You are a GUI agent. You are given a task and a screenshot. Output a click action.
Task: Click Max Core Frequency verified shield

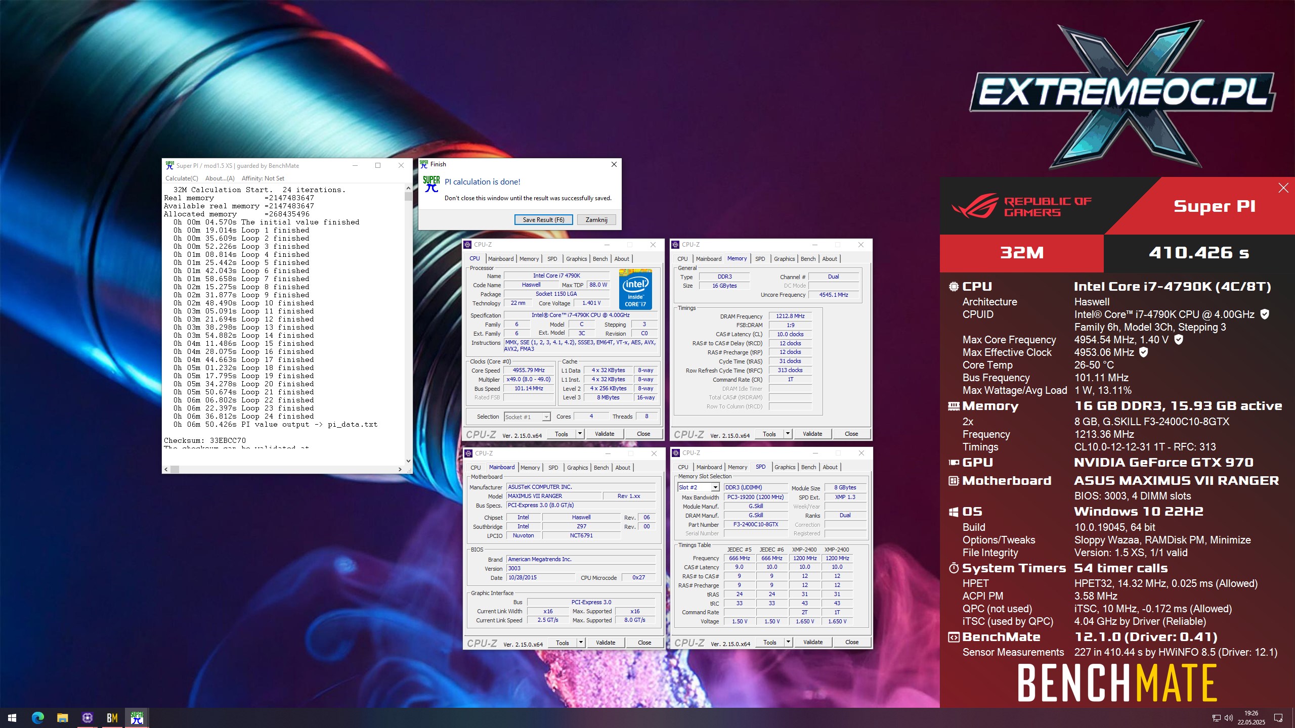click(x=1179, y=339)
